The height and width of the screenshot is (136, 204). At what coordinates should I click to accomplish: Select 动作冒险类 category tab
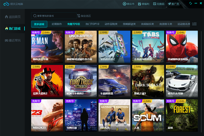tap(111, 24)
